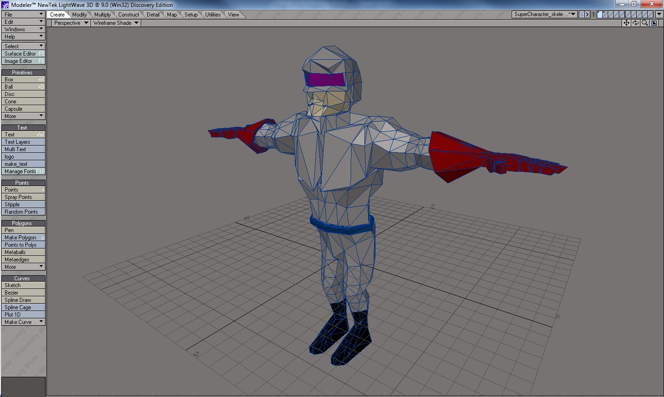Select the Sketch tool under Curves
Screen dimensions: 664x397
click(23, 285)
